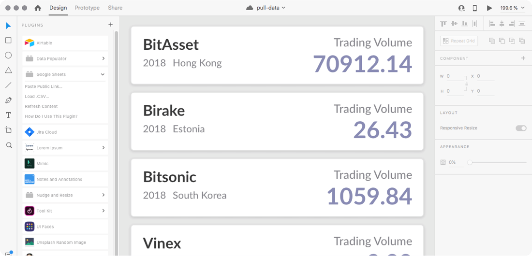Toggle the Responsive Resize switch
Image resolution: width=532 pixels, height=256 pixels.
[x=521, y=128]
